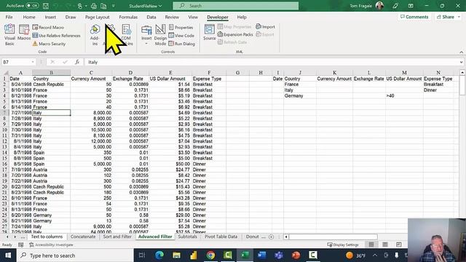The image size is (466, 262).
Task: Open Macro Security settings
Action: click(x=49, y=44)
